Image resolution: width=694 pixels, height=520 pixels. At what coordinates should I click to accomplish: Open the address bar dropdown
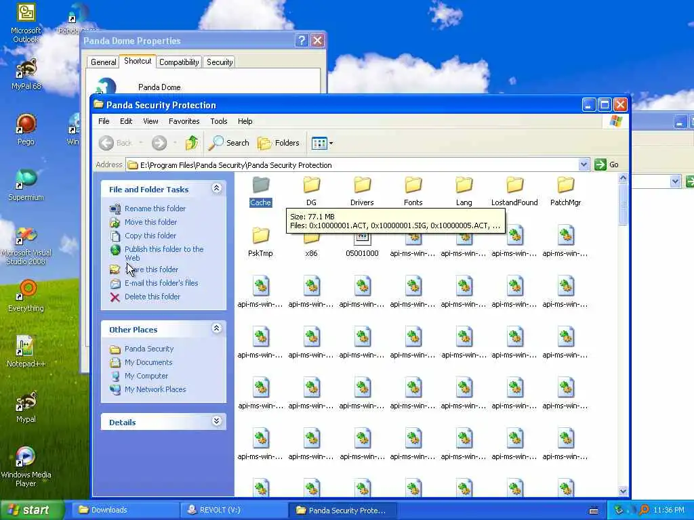584,165
